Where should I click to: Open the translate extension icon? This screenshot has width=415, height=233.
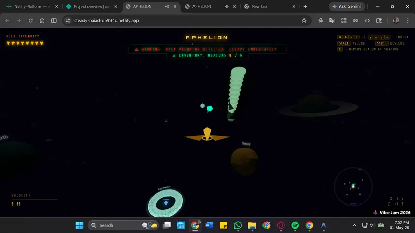(x=332, y=20)
